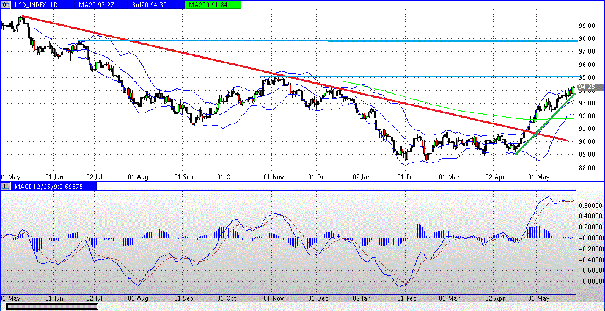Click the 01 Feb date under the MACD panel

407,299
